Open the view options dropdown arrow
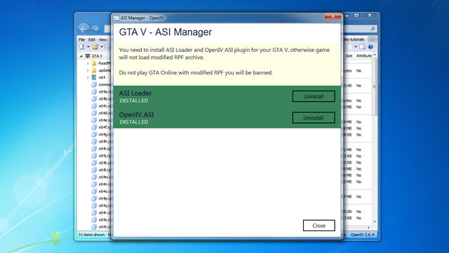 (356, 47)
